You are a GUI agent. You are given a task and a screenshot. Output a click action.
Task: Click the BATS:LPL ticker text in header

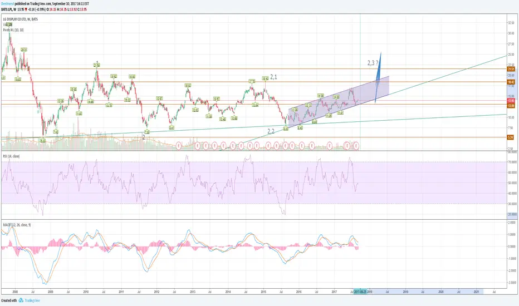(7, 9)
